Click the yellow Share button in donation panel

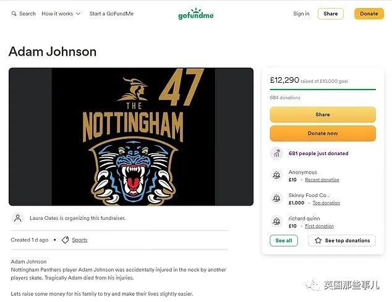pos(323,114)
